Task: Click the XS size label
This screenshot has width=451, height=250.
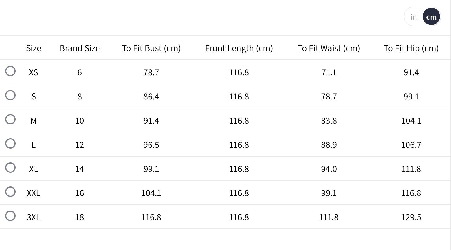Action: pos(33,72)
